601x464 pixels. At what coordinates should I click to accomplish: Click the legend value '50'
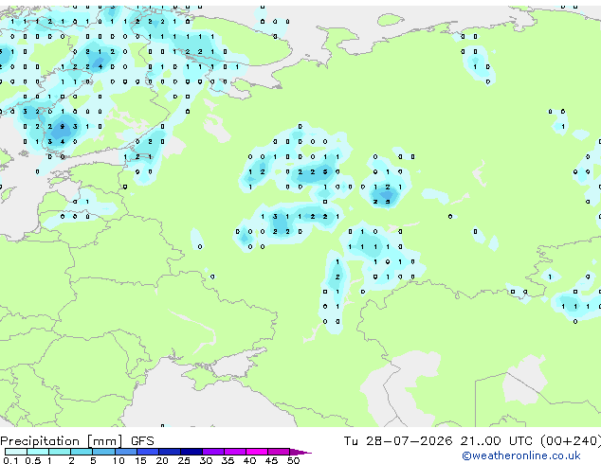pos(293,460)
